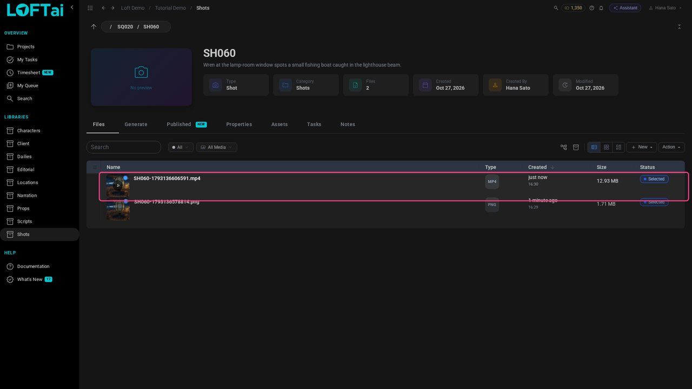Go up one level with arrow icon
The height and width of the screenshot is (389, 692).
point(94,26)
